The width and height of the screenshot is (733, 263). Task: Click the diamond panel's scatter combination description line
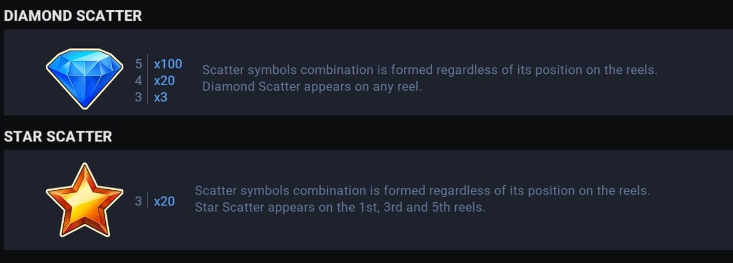coord(430,71)
